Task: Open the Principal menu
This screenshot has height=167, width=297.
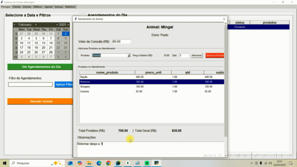Action: pyautogui.click(x=6, y=7)
